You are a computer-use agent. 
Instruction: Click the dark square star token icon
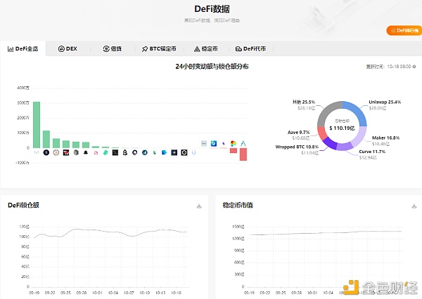click(x=174, y=152)
